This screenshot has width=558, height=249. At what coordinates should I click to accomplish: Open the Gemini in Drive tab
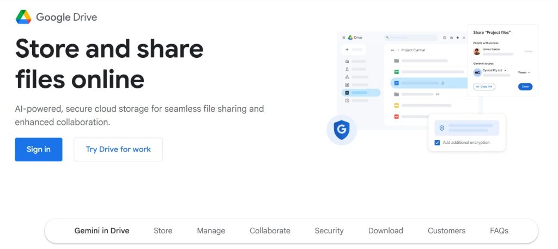click(x=102, y=230)
